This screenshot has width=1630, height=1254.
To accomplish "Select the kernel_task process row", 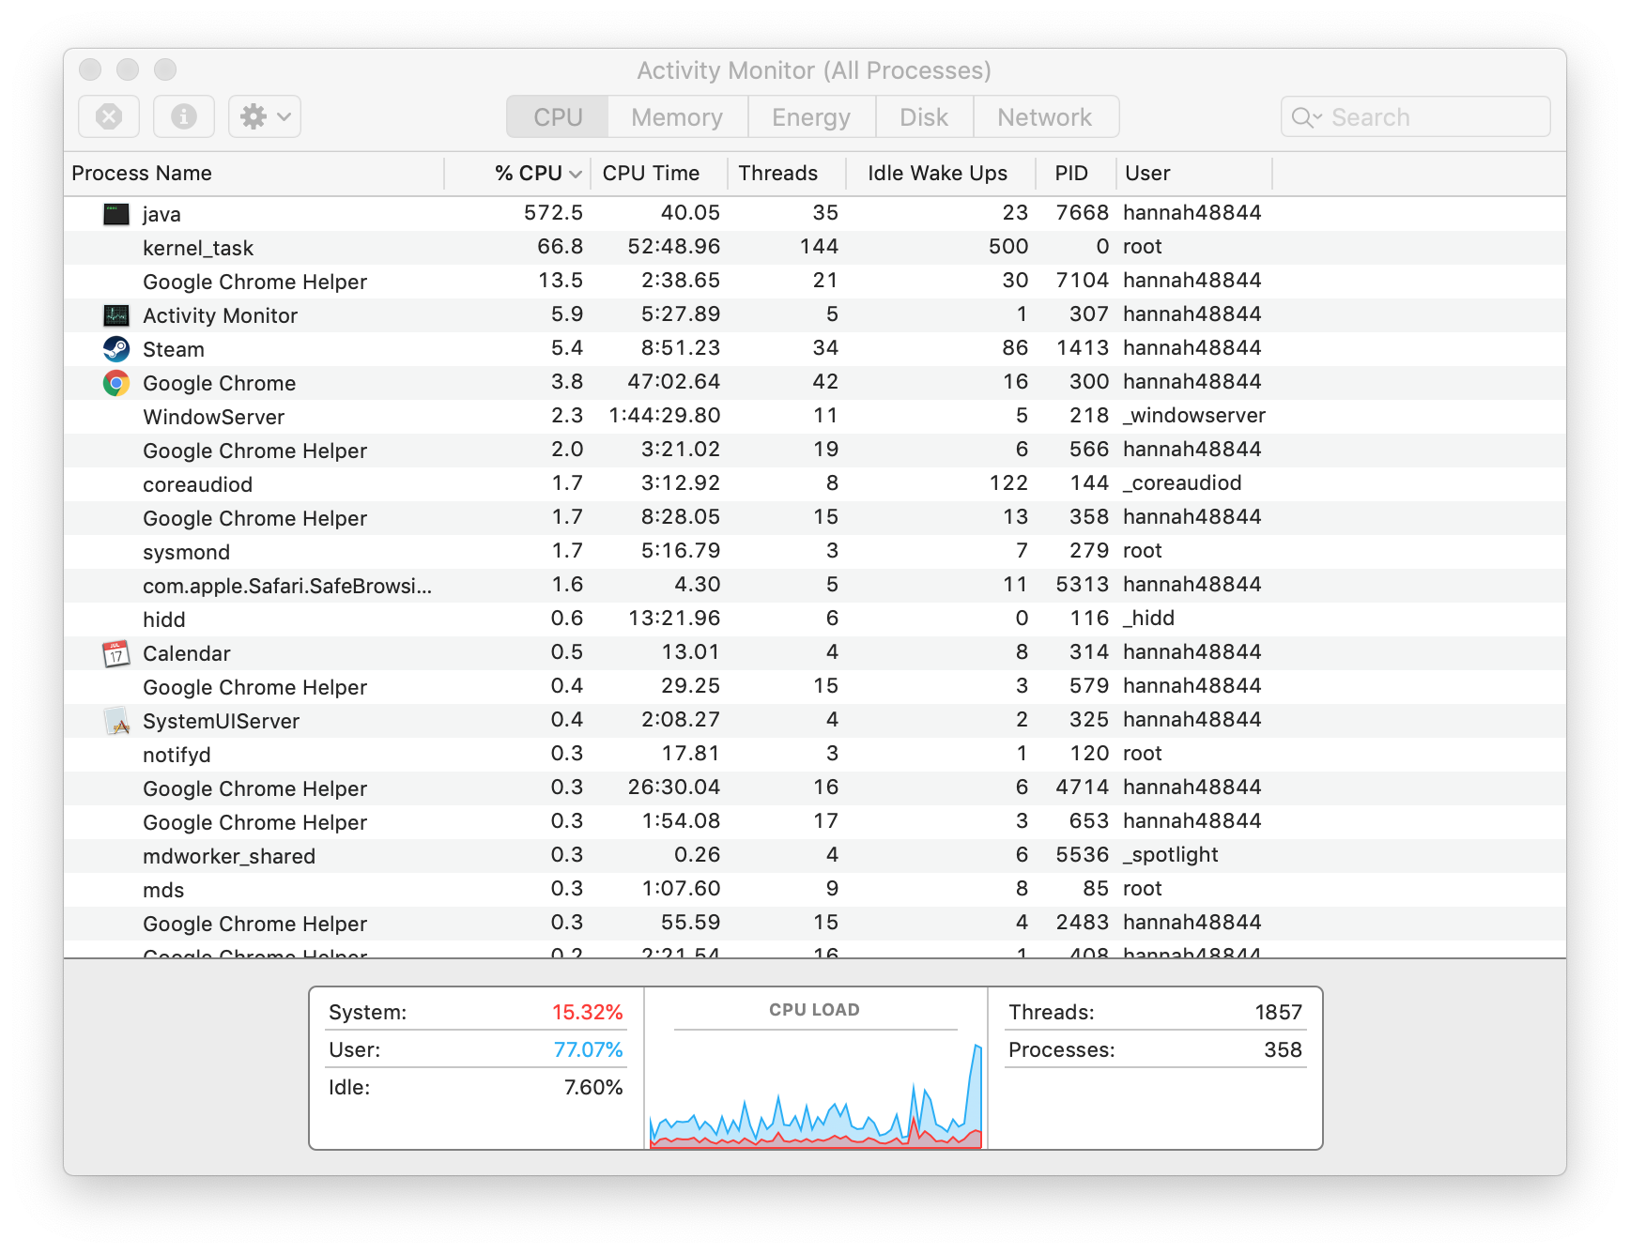I will tap(815, 248).
